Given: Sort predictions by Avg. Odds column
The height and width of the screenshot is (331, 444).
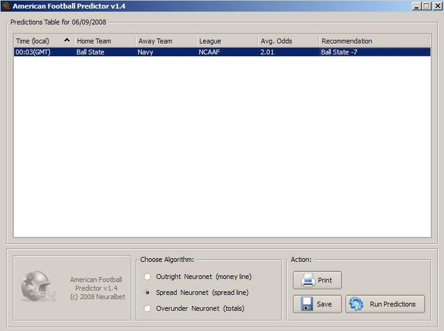Looking at the screenshot, I should pos(288,41).
